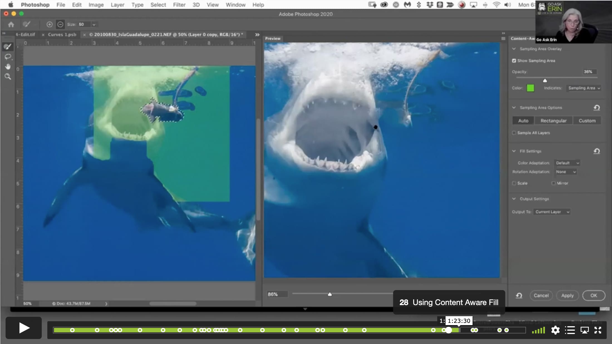Image resolution: width=612 pixels, height=344 pixels.
Task: Select the Hand tool
Action: click(x=8, y=67)
